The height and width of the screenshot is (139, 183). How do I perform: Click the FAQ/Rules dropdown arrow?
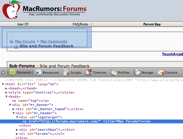(x=90, y=24)
